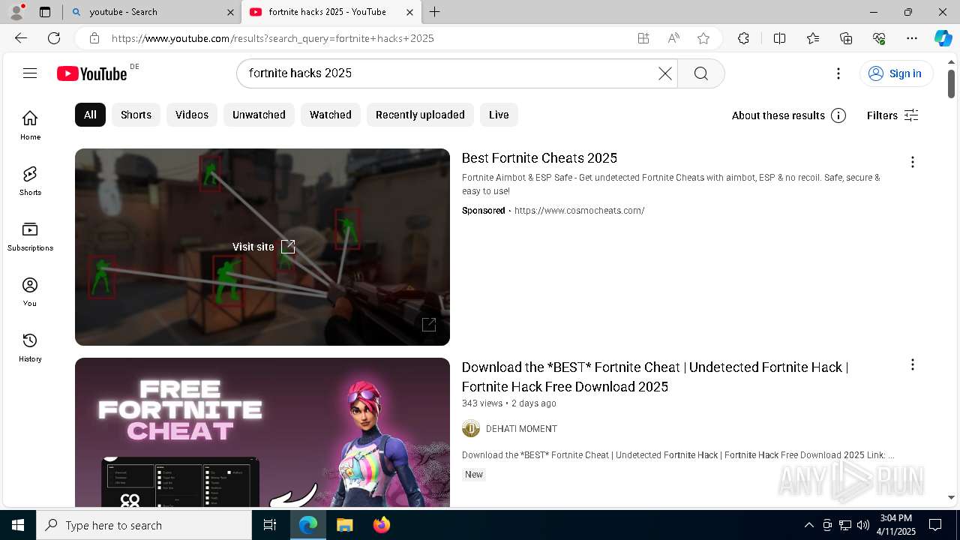Select the All filter chip
Image resolution: width=960 pixels, height=540 pixels.
(x=90, y=115)
